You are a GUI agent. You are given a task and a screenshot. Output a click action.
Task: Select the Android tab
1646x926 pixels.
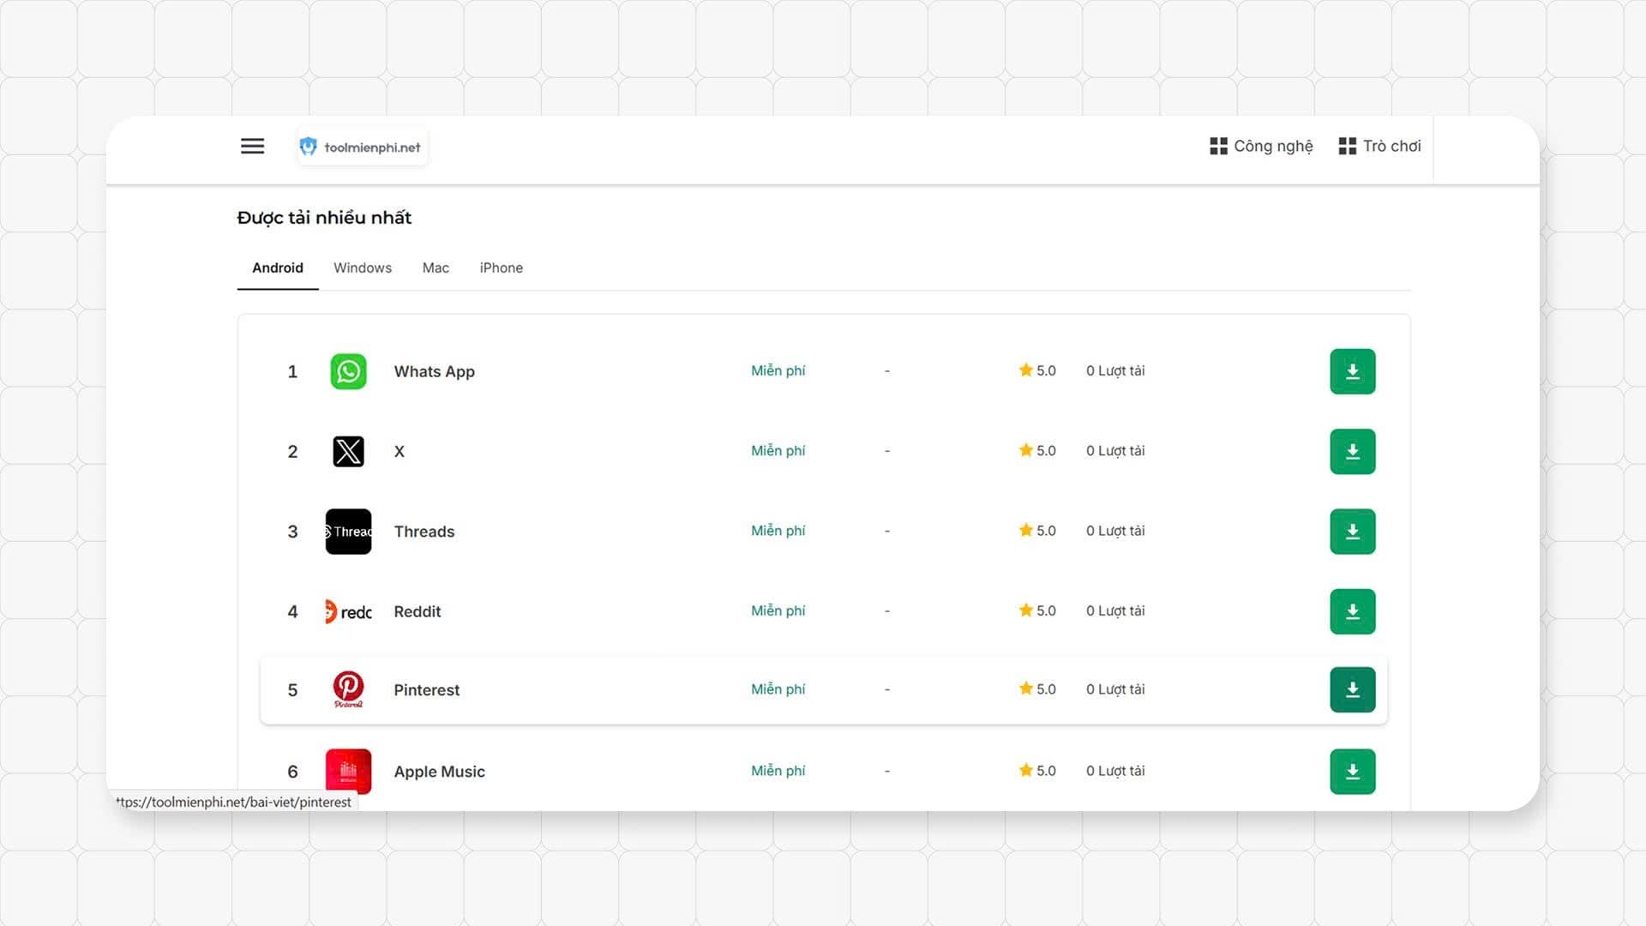[278, 268]
